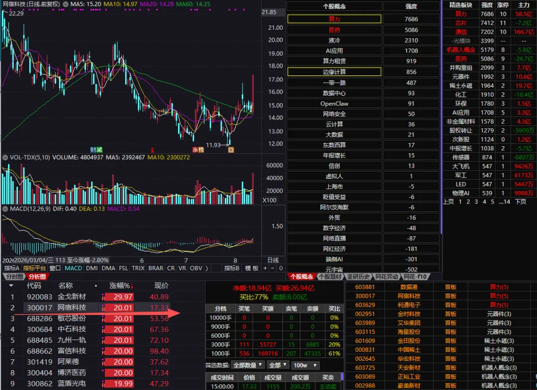Sort by 强度 in 个股概念 header
537x390 pixels.
[411, 6]
